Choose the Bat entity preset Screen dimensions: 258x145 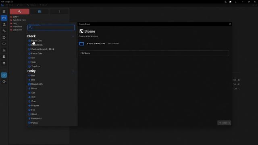(31, 75)
